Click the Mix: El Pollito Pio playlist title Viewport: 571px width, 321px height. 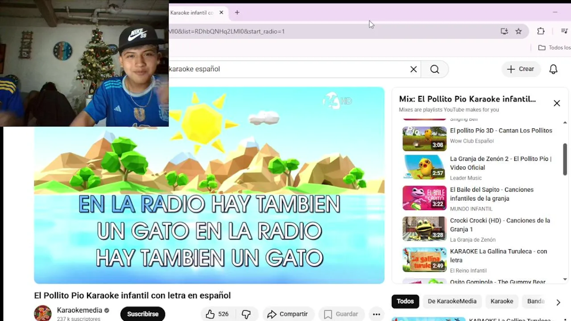[x=467, y=99]
